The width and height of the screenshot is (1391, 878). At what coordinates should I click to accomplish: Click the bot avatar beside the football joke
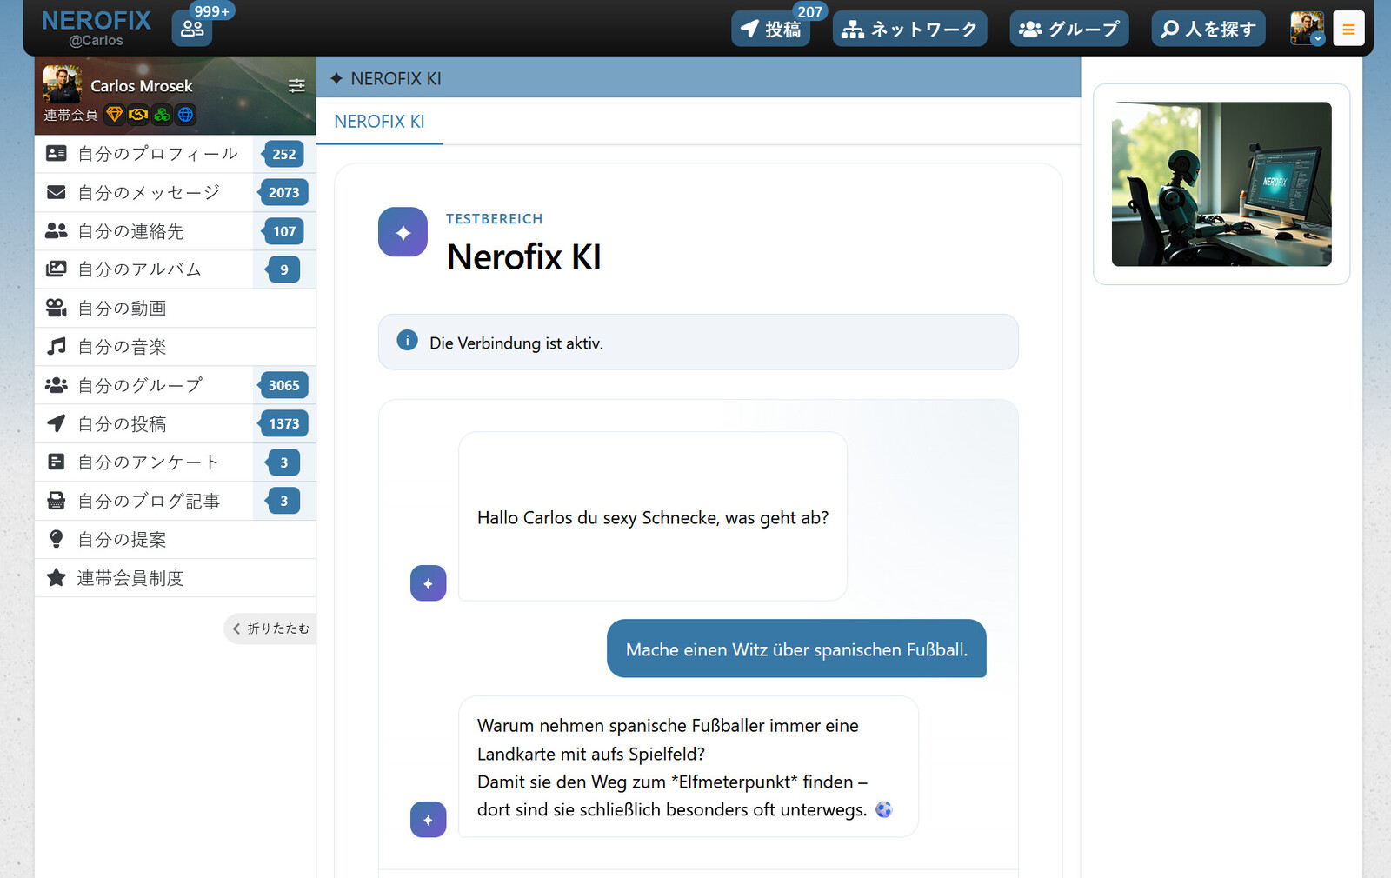(x=428, y=820)
